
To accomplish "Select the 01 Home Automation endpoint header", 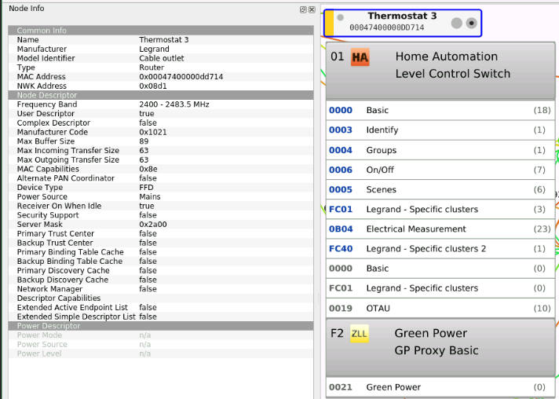I will click(x=440, y=71).
